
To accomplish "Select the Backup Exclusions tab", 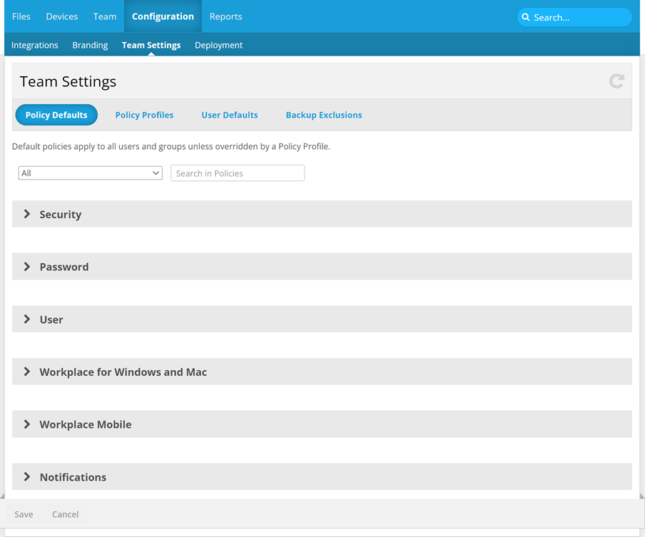I will 323,115.
